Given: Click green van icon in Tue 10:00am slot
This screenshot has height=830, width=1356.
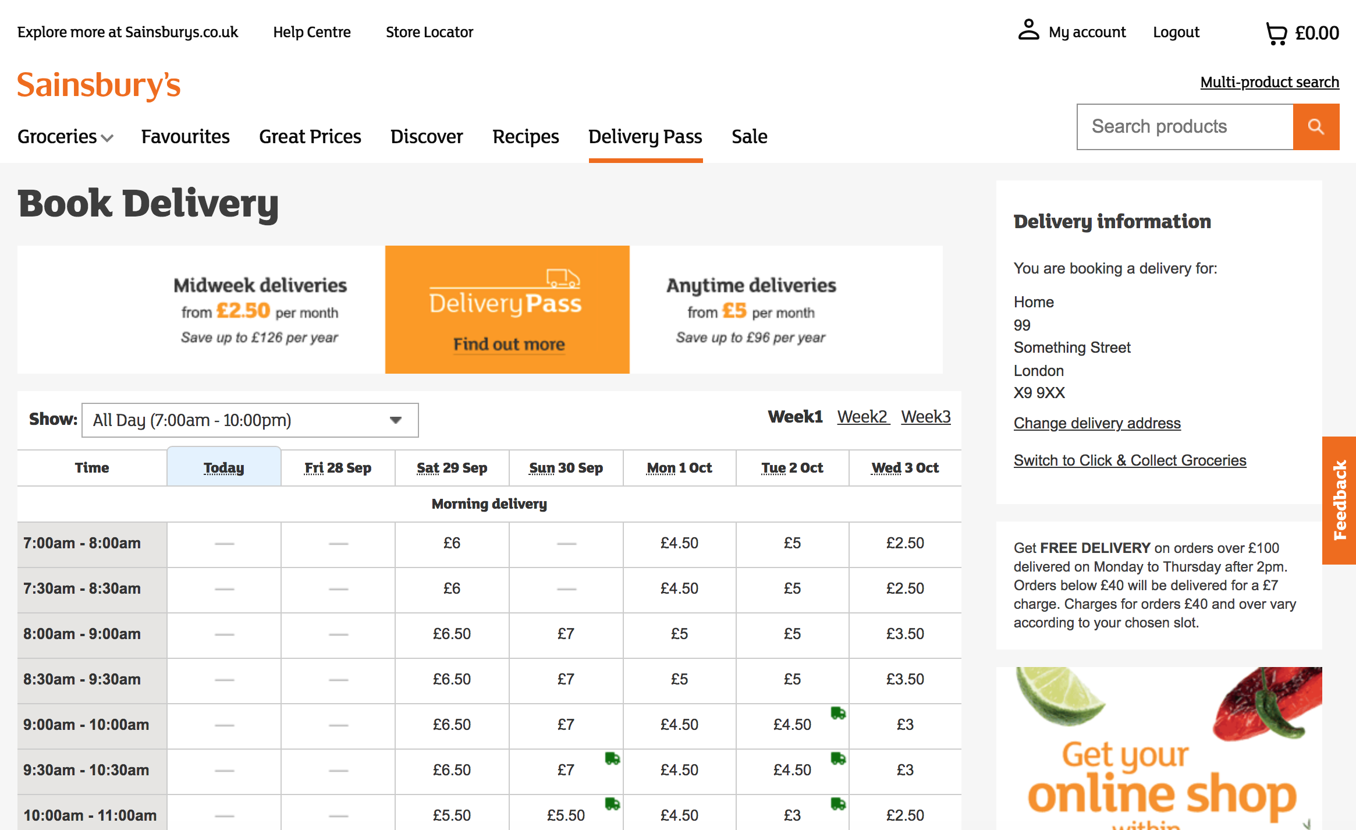Looking at the screenshot, I should tap(838, 804).
